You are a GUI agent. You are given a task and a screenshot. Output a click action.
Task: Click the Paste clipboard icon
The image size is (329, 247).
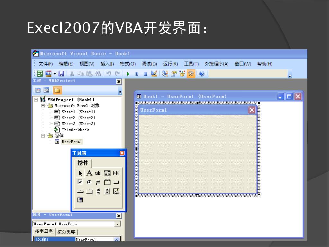89,74
